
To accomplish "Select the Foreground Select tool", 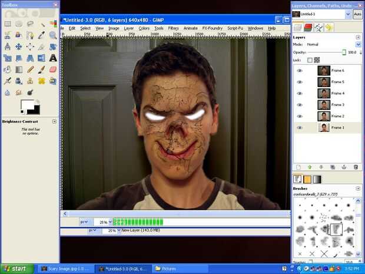I will pos(19,35).
